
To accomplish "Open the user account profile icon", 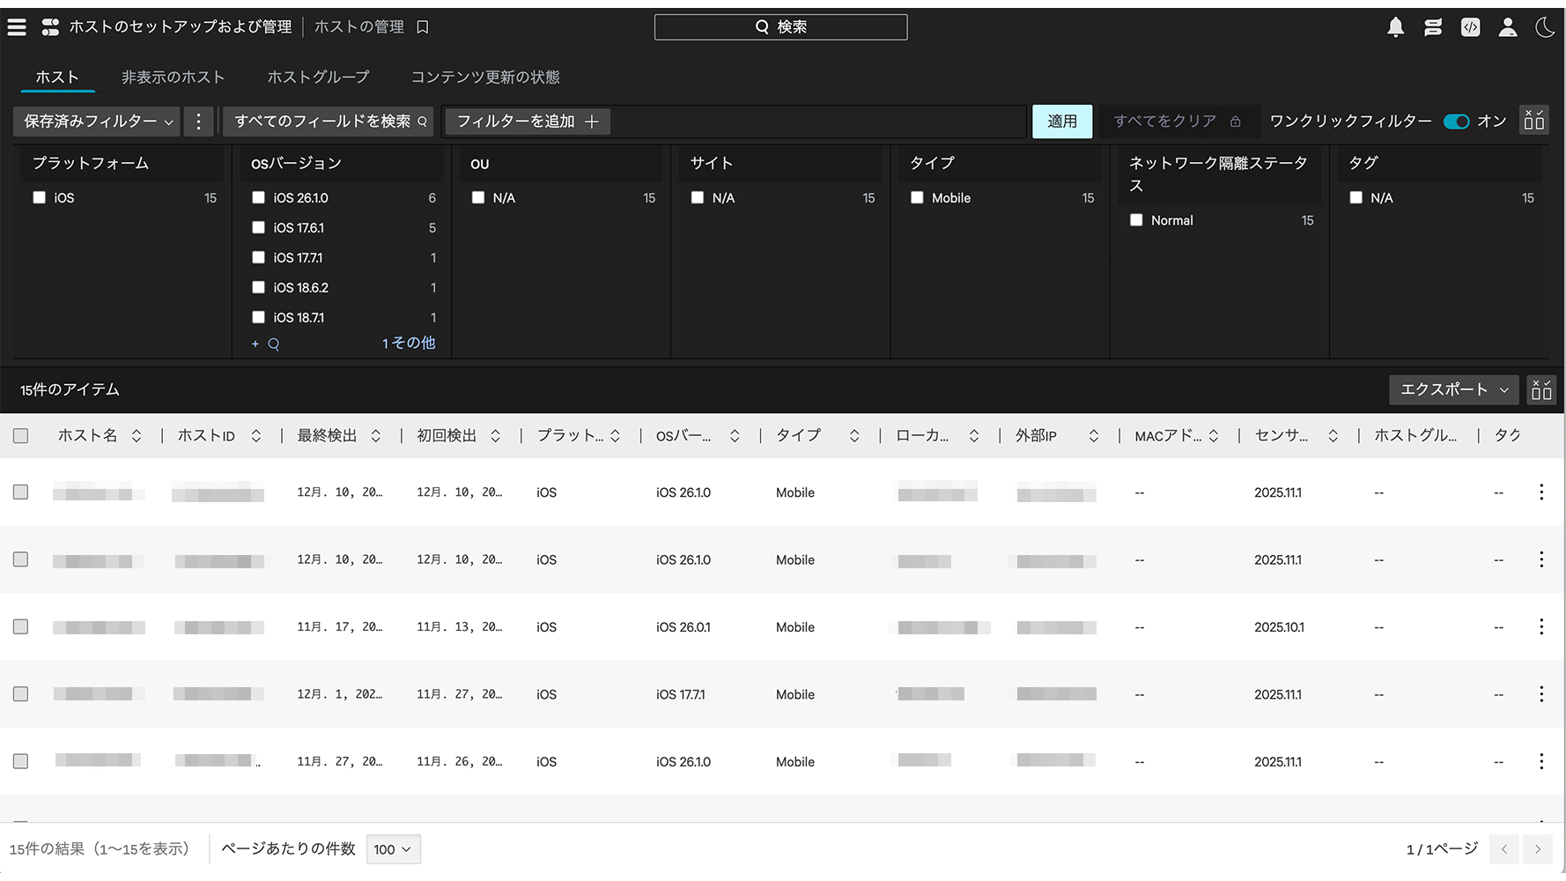I will click(x=1508, y=27).
